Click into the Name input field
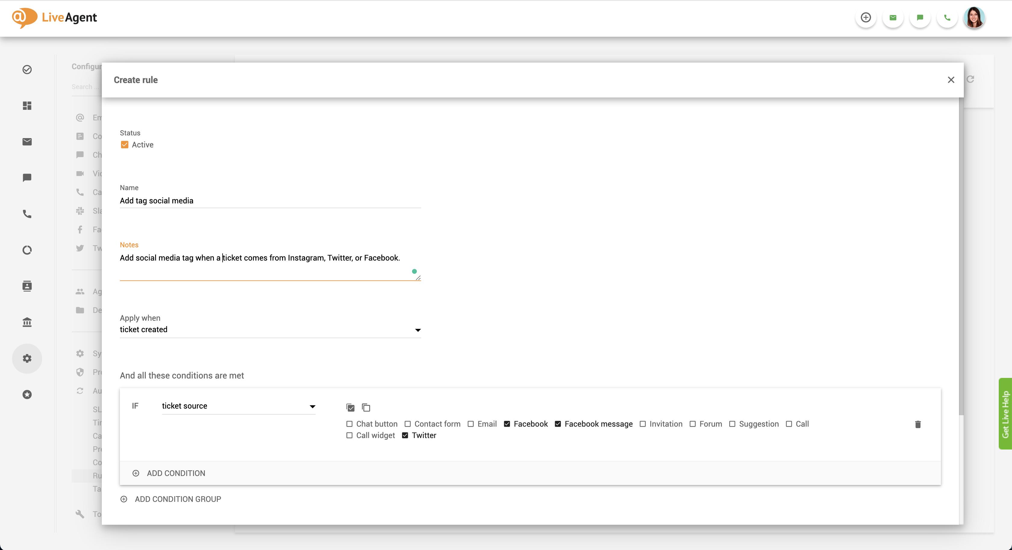The width and height of the screenshot is (1012, 550). (270, 201)
